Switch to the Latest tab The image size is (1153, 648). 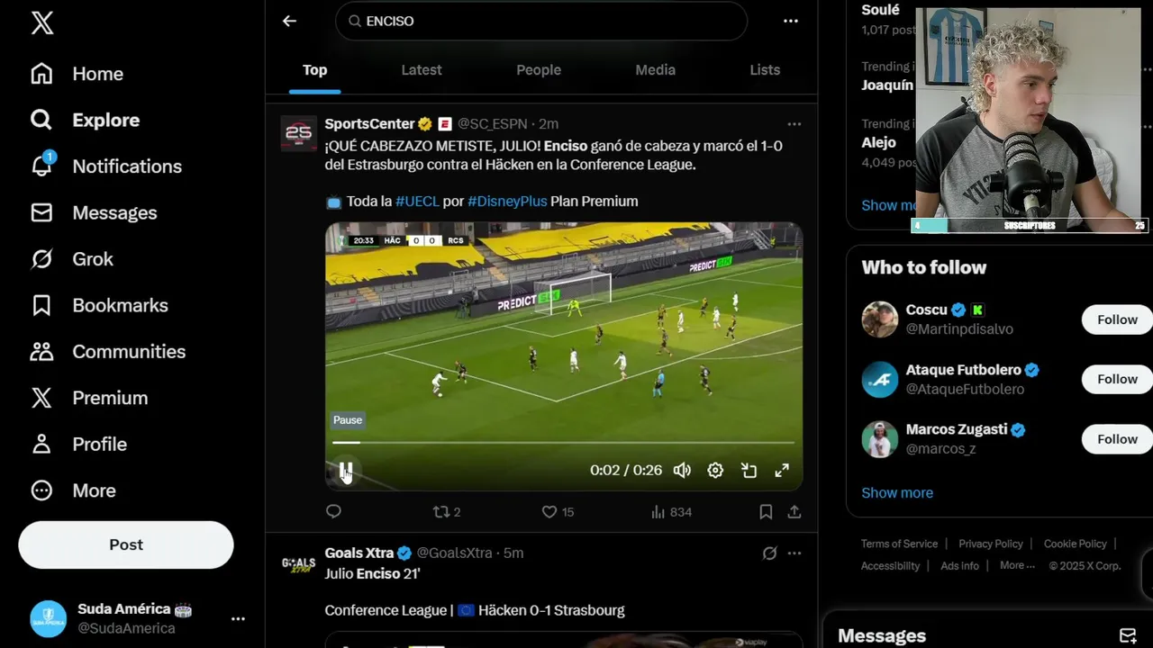coord(422,70)
